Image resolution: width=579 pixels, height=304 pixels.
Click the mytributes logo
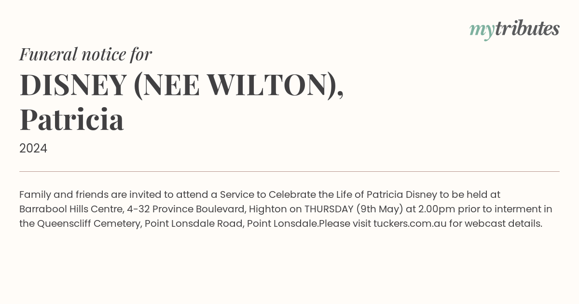[x=514, y=29]
